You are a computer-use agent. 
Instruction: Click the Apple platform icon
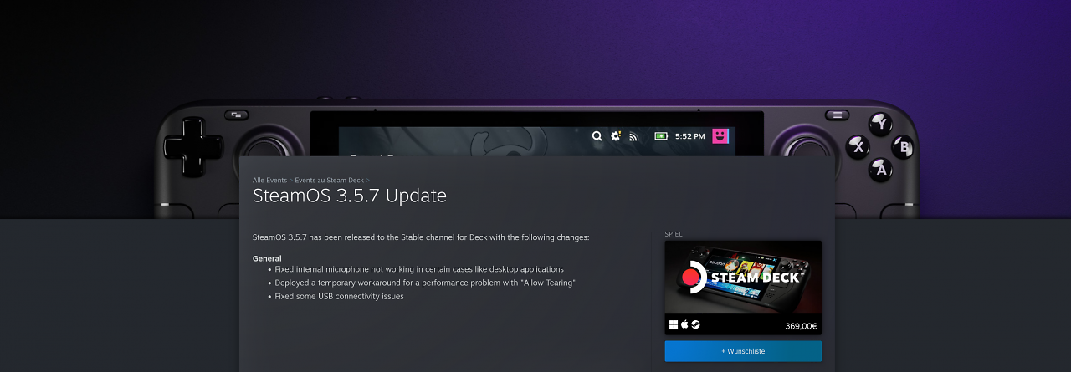(684, 324)
